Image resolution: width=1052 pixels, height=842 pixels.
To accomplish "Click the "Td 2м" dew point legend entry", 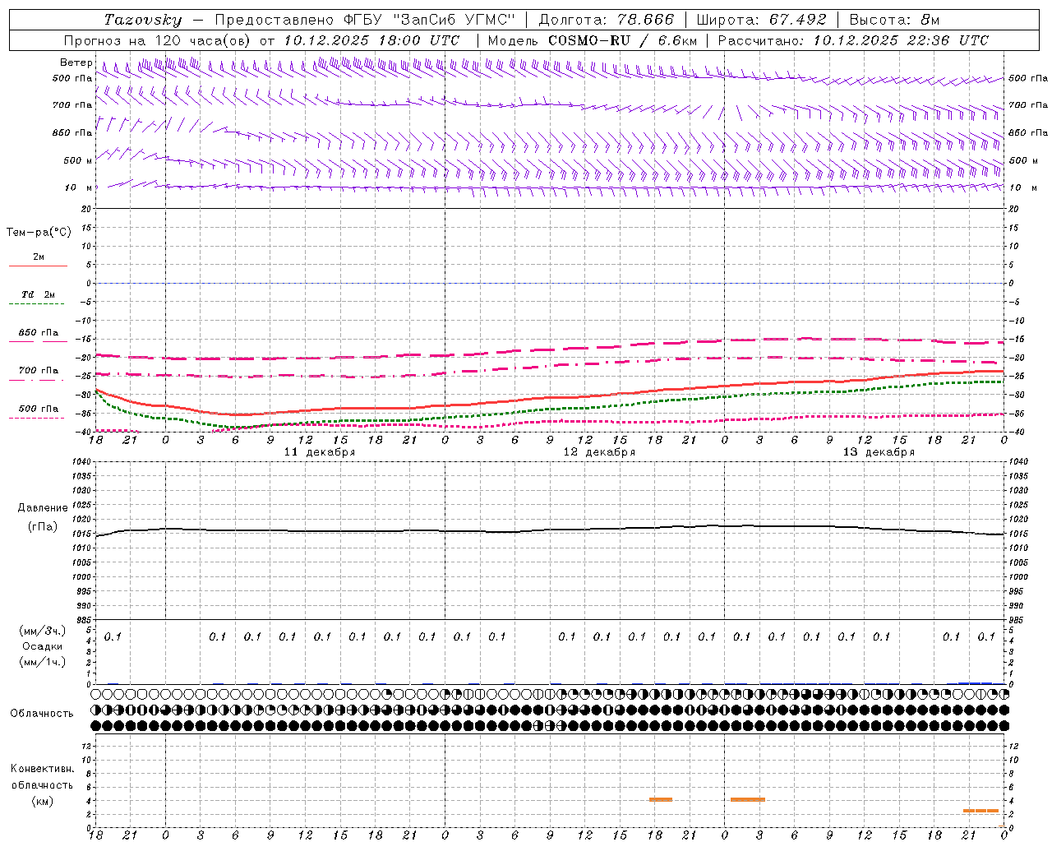I will [39, 294].
